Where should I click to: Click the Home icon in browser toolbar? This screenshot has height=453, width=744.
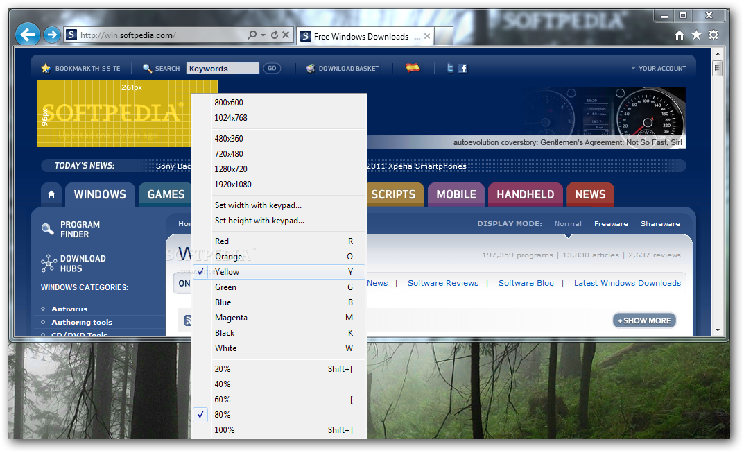(680, 35)
